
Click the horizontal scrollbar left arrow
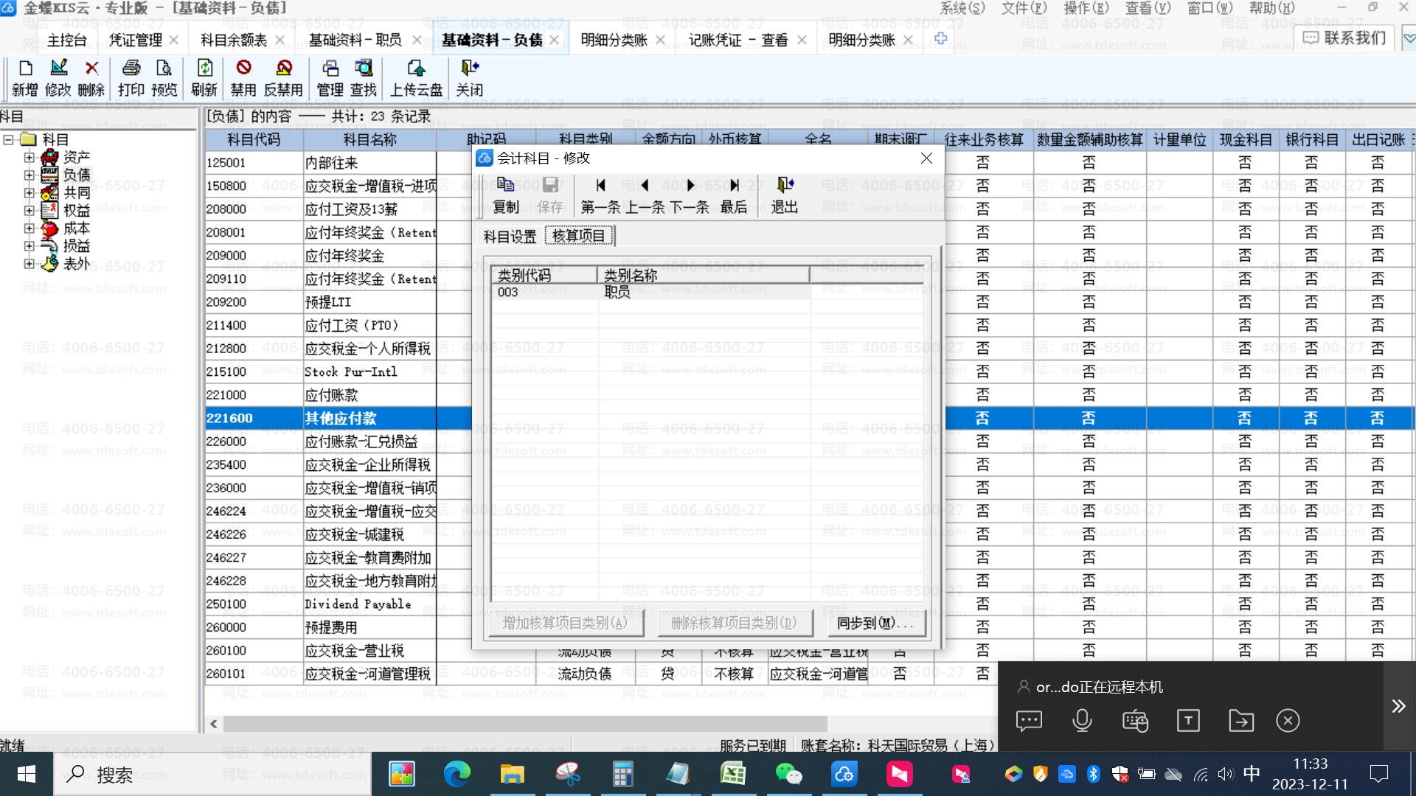(214, 724)
